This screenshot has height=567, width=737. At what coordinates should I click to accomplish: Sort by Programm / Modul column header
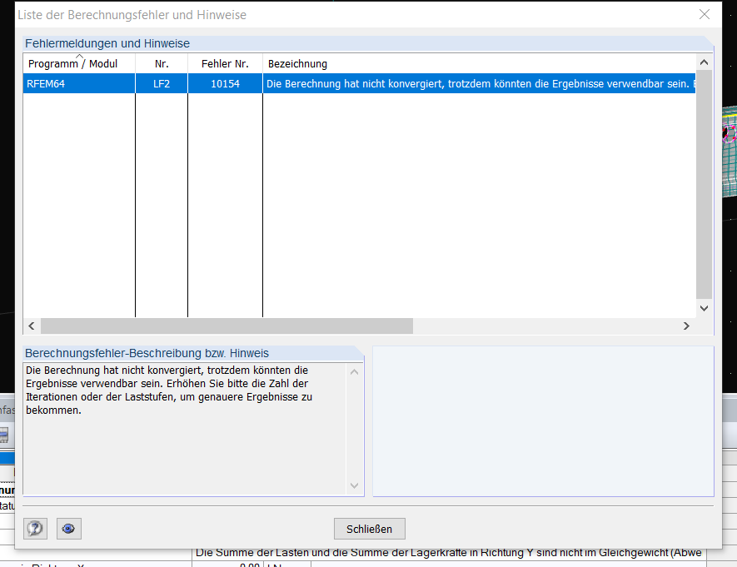79,63
